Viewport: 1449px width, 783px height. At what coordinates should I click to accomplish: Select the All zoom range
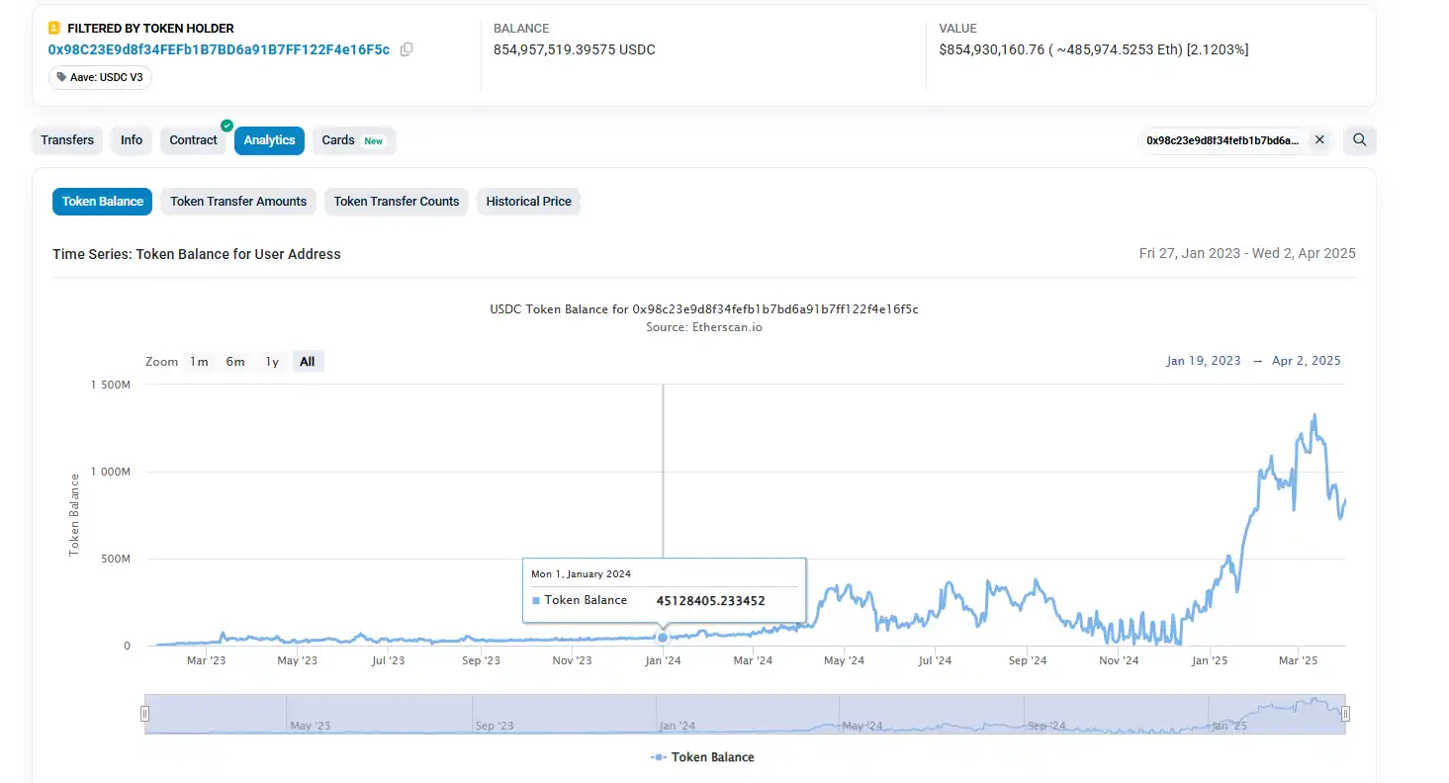pyautogui.click(x=308, y=362)
